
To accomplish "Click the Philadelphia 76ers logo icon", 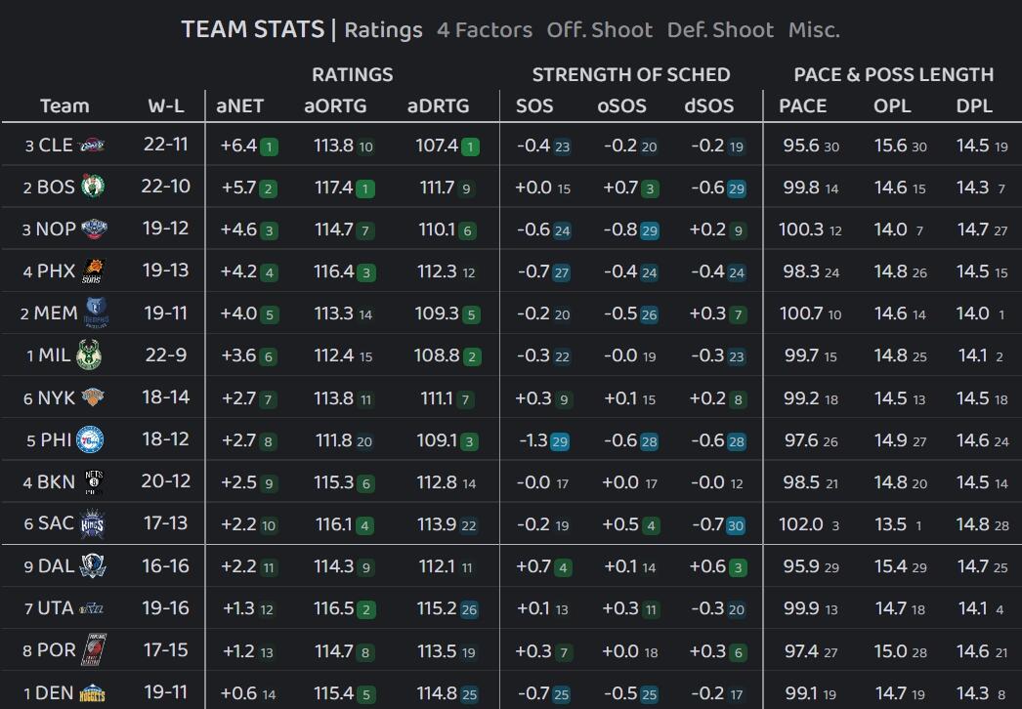I will click(90, 439).
